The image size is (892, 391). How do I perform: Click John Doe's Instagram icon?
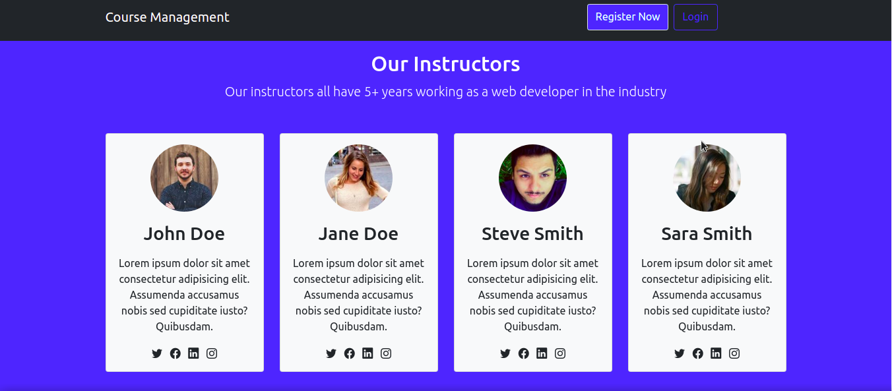click(x=212, y=353)
